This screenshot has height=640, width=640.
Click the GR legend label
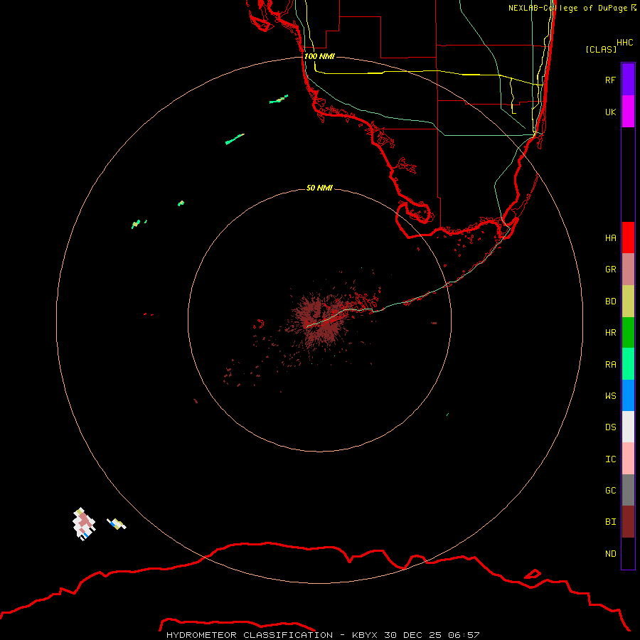[610, 270]
